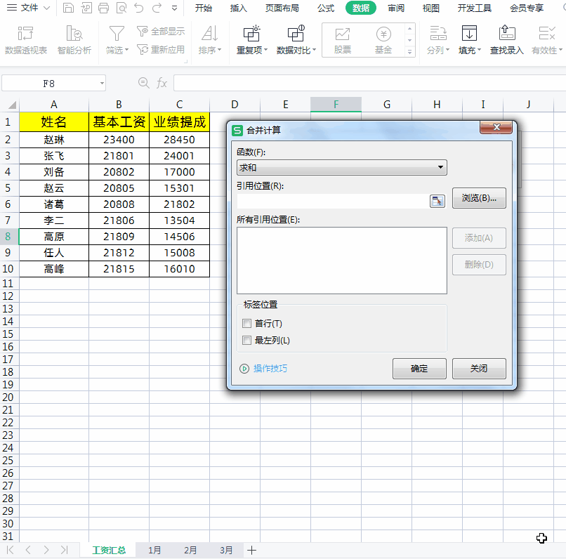Close the 合并计算 dialog with X
Screen dimensions: 566x559
click(x=496, y=127)
